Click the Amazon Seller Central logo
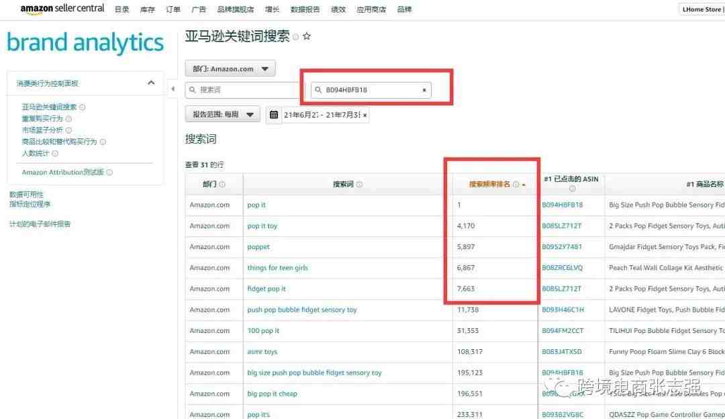 (62, 9)
